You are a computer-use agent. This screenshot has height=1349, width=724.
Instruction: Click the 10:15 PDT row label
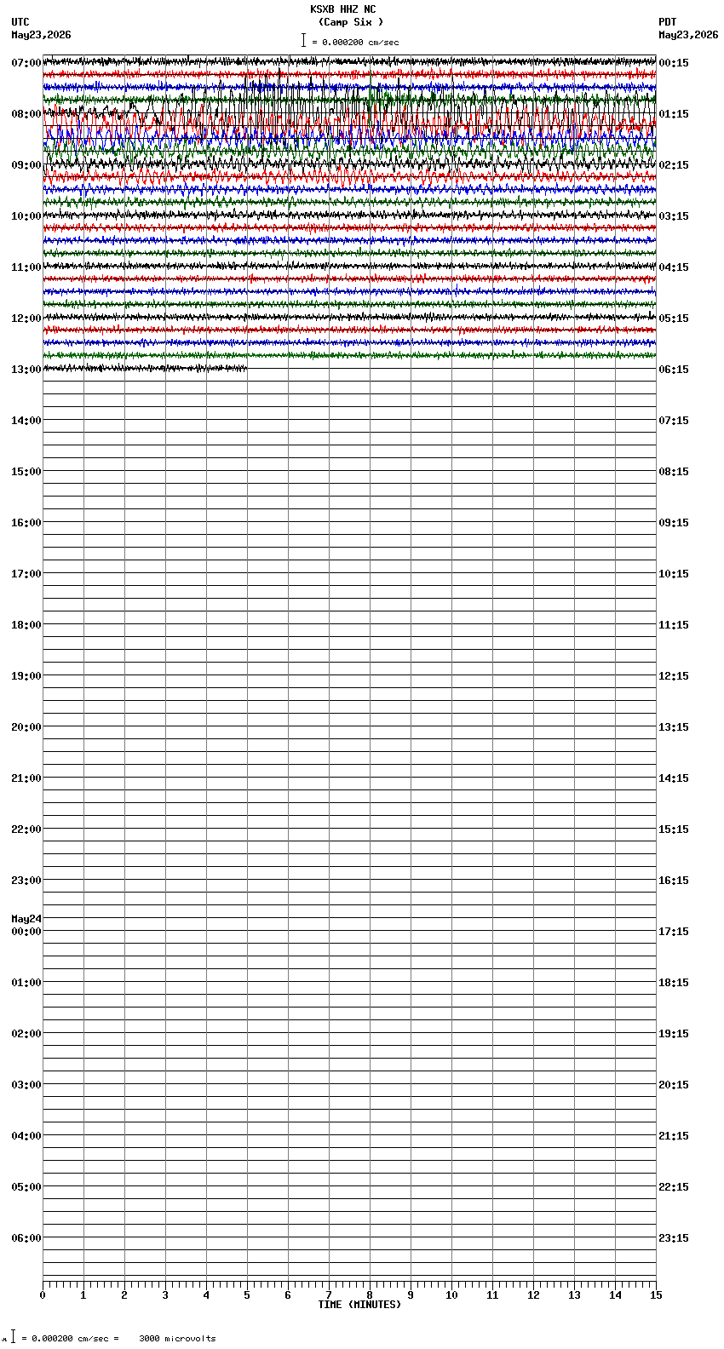pyautogui.click(x=674, y=574)
